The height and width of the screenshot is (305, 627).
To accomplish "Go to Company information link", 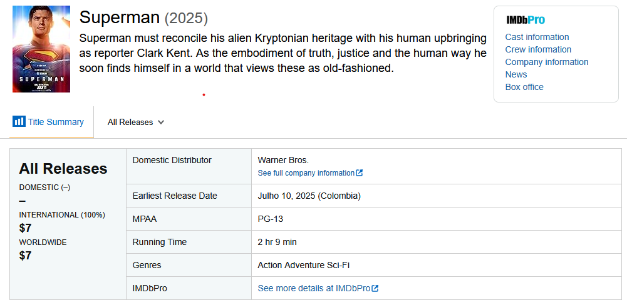I will (547, 62).
